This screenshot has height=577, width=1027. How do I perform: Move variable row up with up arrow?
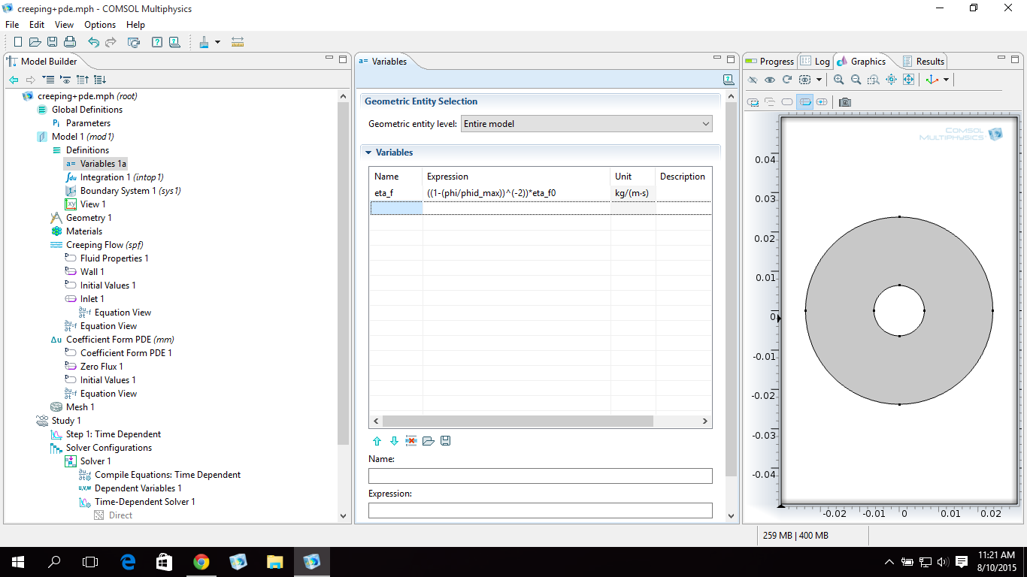[377, 441]
